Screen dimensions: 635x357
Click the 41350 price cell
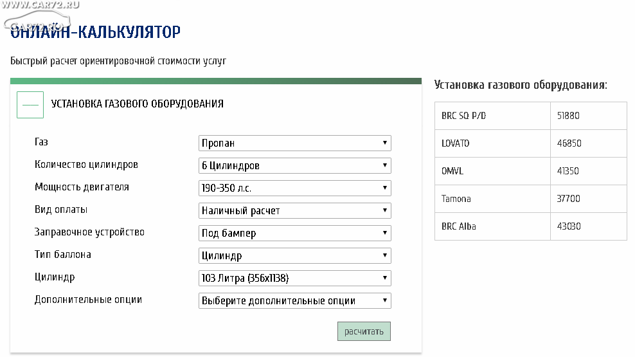(x=589, y=171)
